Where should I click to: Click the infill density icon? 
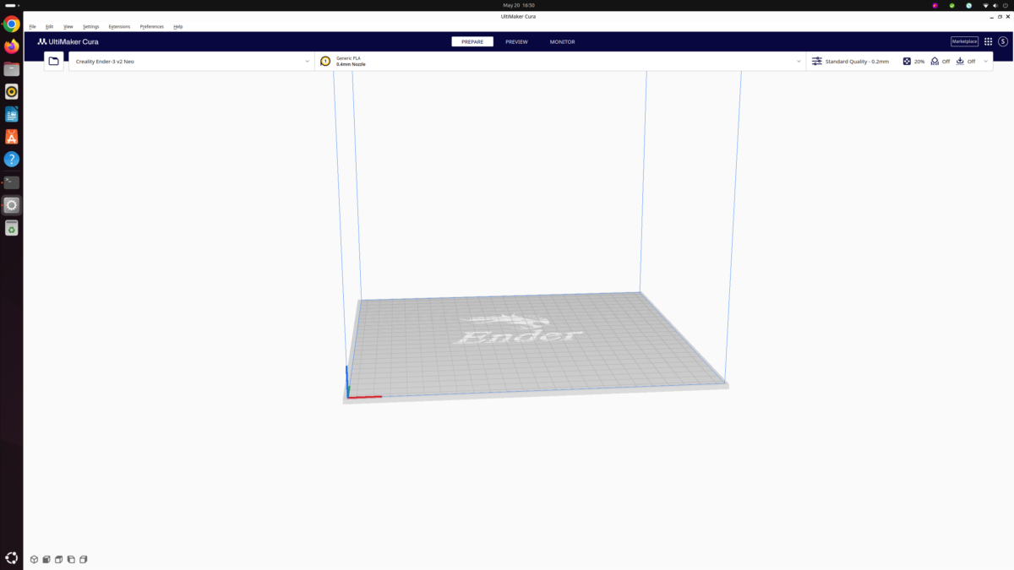pos(907,61)
